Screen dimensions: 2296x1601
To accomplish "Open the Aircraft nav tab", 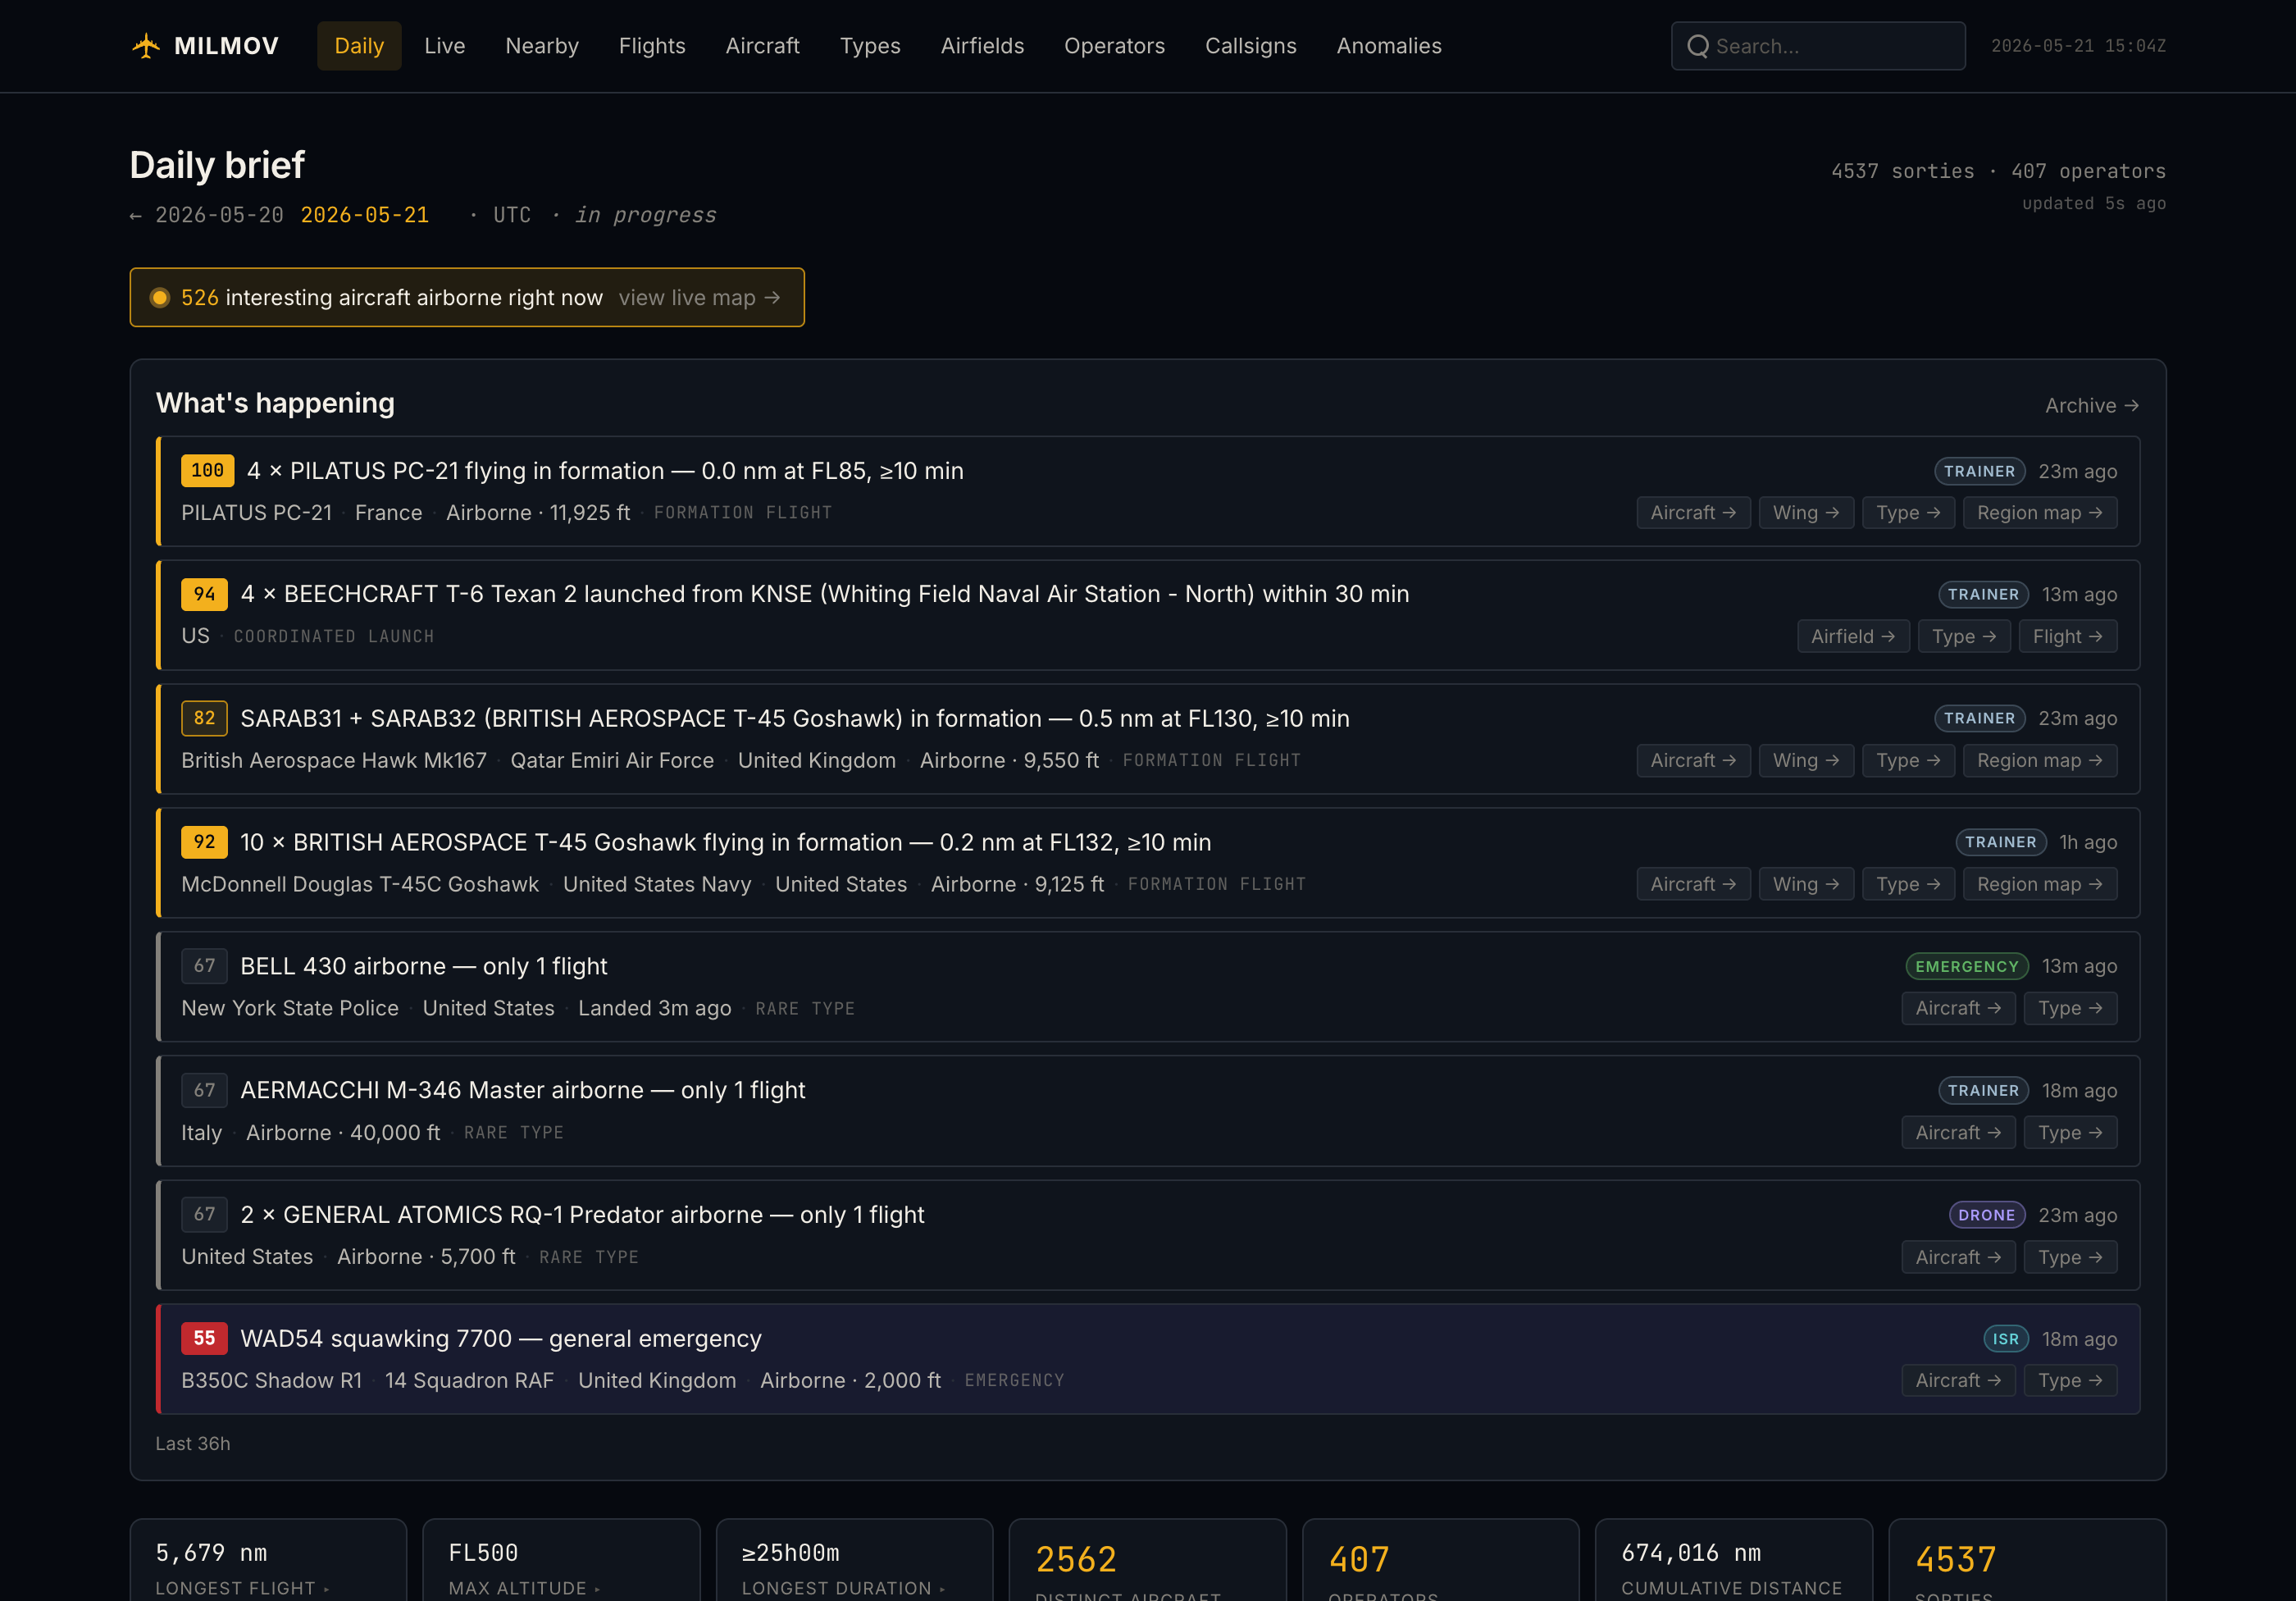I will pyautogui.click(x=762, y=46).
